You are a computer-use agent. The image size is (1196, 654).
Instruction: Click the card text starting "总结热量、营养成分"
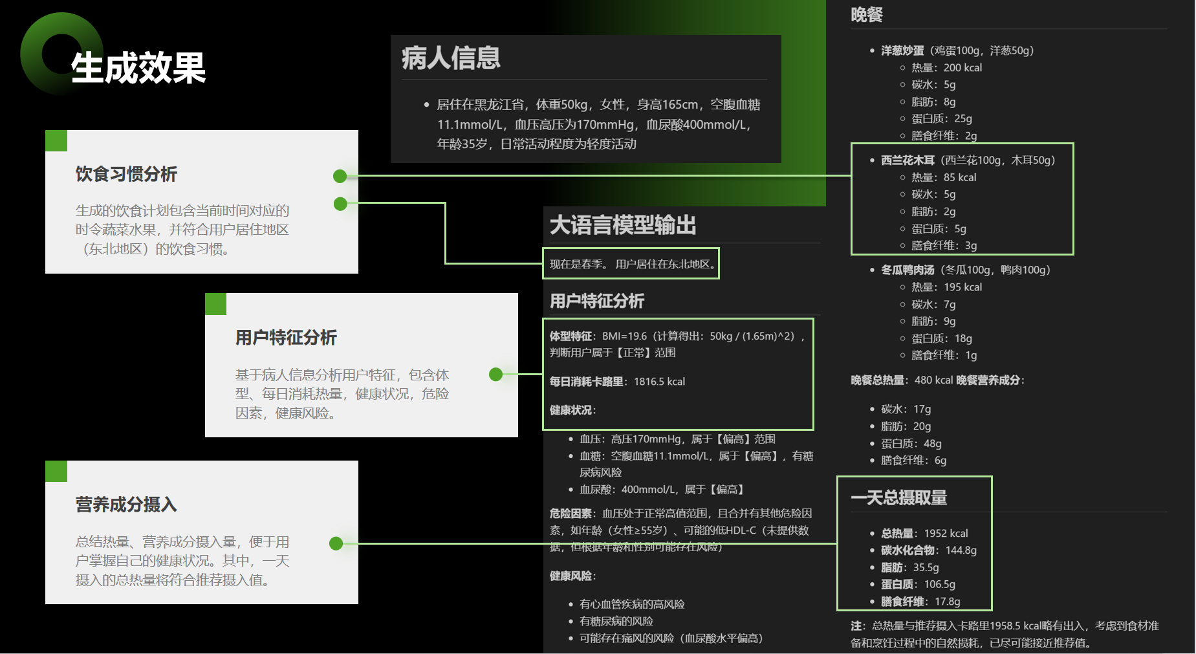[182, 561]
